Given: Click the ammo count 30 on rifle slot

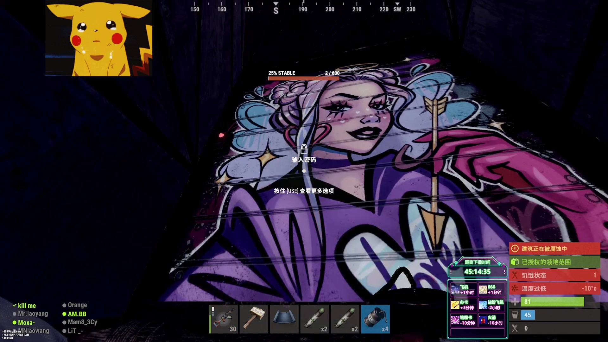Looking at the screenshot, I should pyautogui.click(x=233, y=329).
